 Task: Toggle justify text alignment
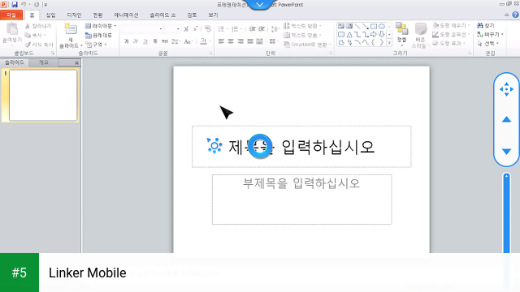250,41
